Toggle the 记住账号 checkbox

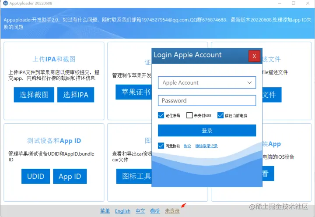click(161, 115)
